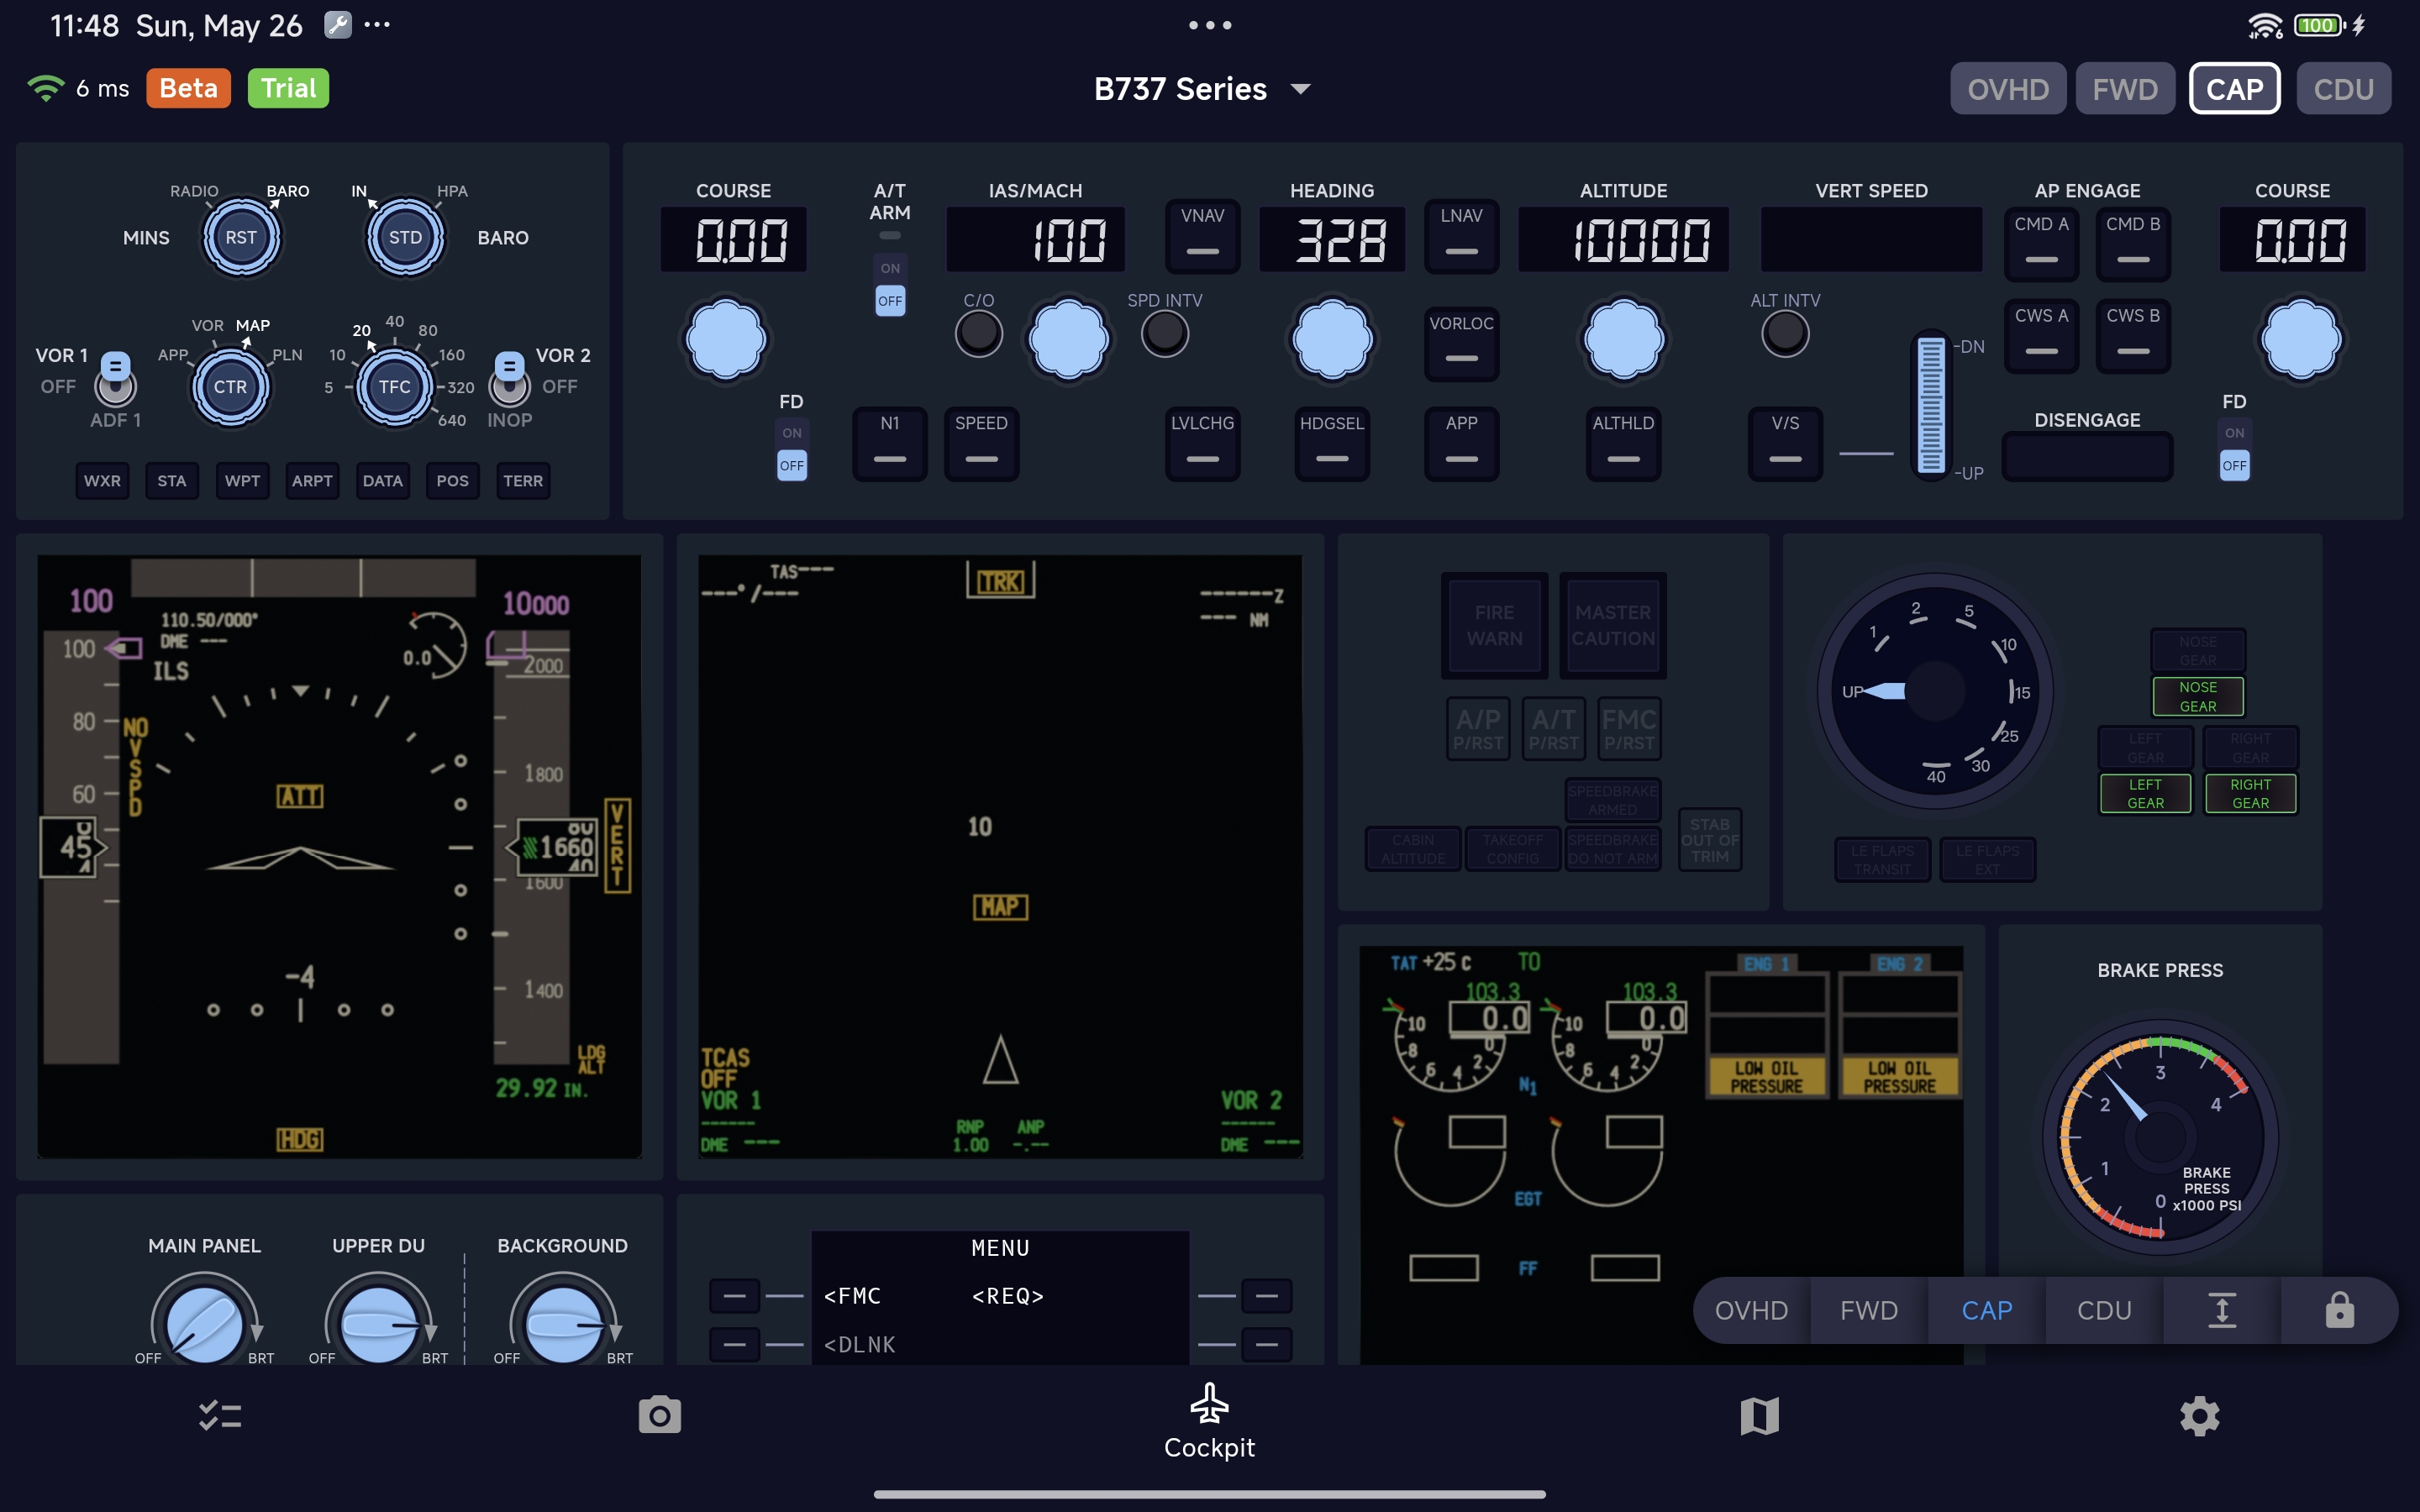
Task: Tap the three-dot multitasking icon at top center
Action: pyautogui.click(x=1210, y=25)
